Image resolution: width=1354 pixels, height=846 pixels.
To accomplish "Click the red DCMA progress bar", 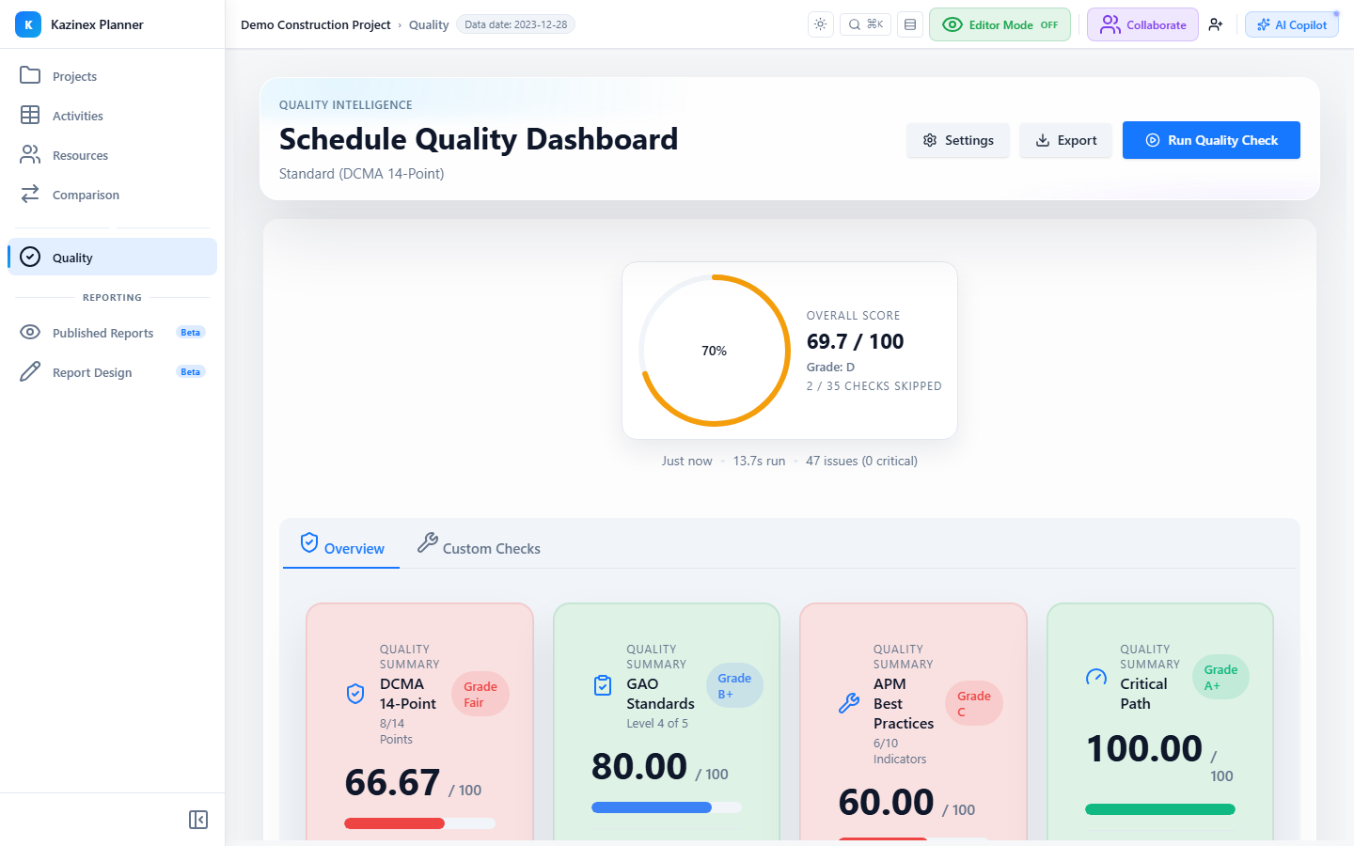I will click(x=419, y=823).
